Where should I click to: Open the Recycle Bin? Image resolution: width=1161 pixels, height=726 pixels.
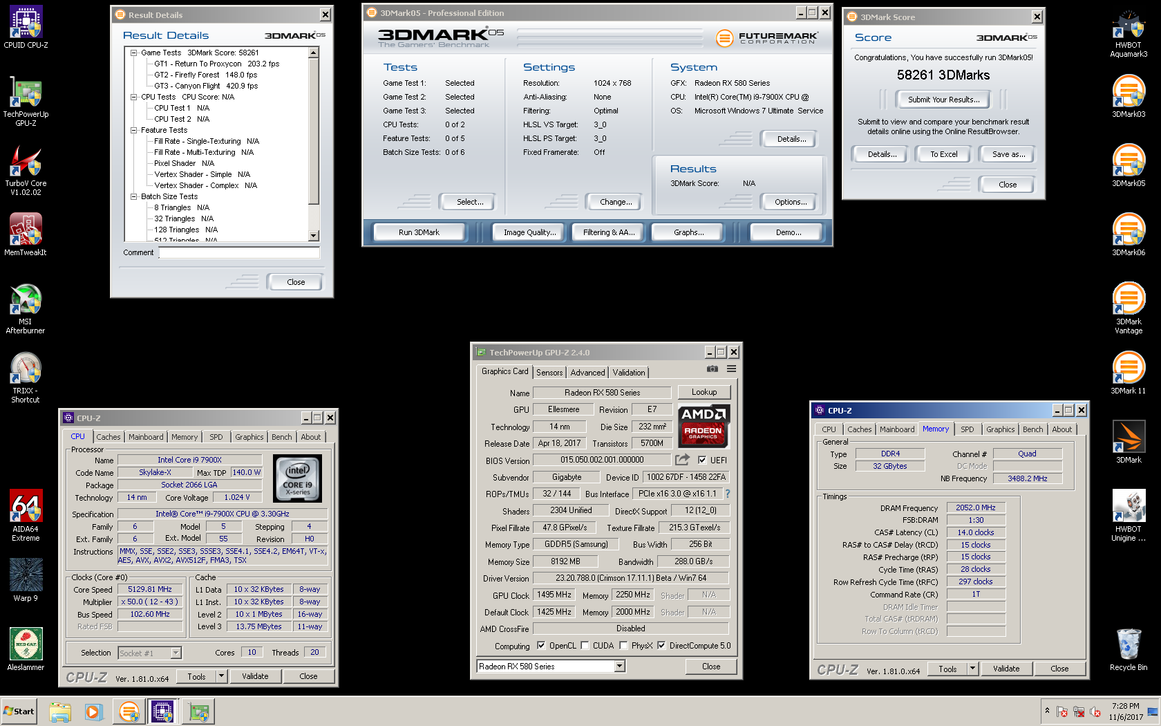[1129, 649]
